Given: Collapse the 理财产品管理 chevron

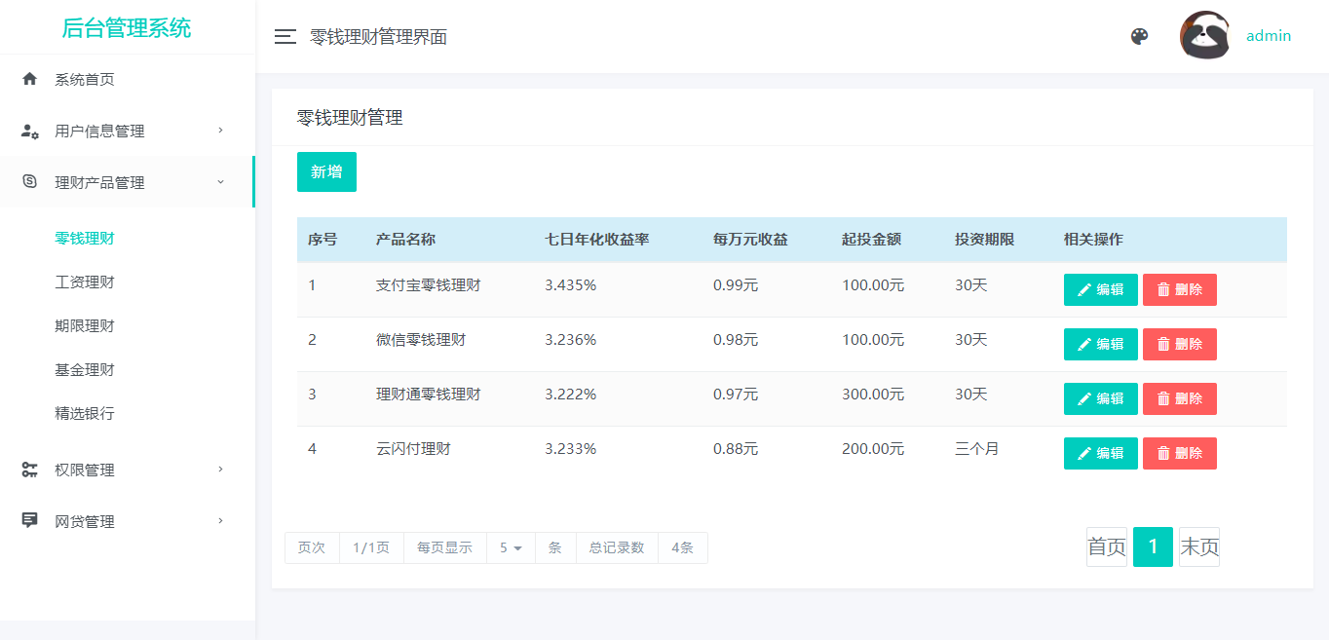Looking at the screenshot, I should 220,181.
